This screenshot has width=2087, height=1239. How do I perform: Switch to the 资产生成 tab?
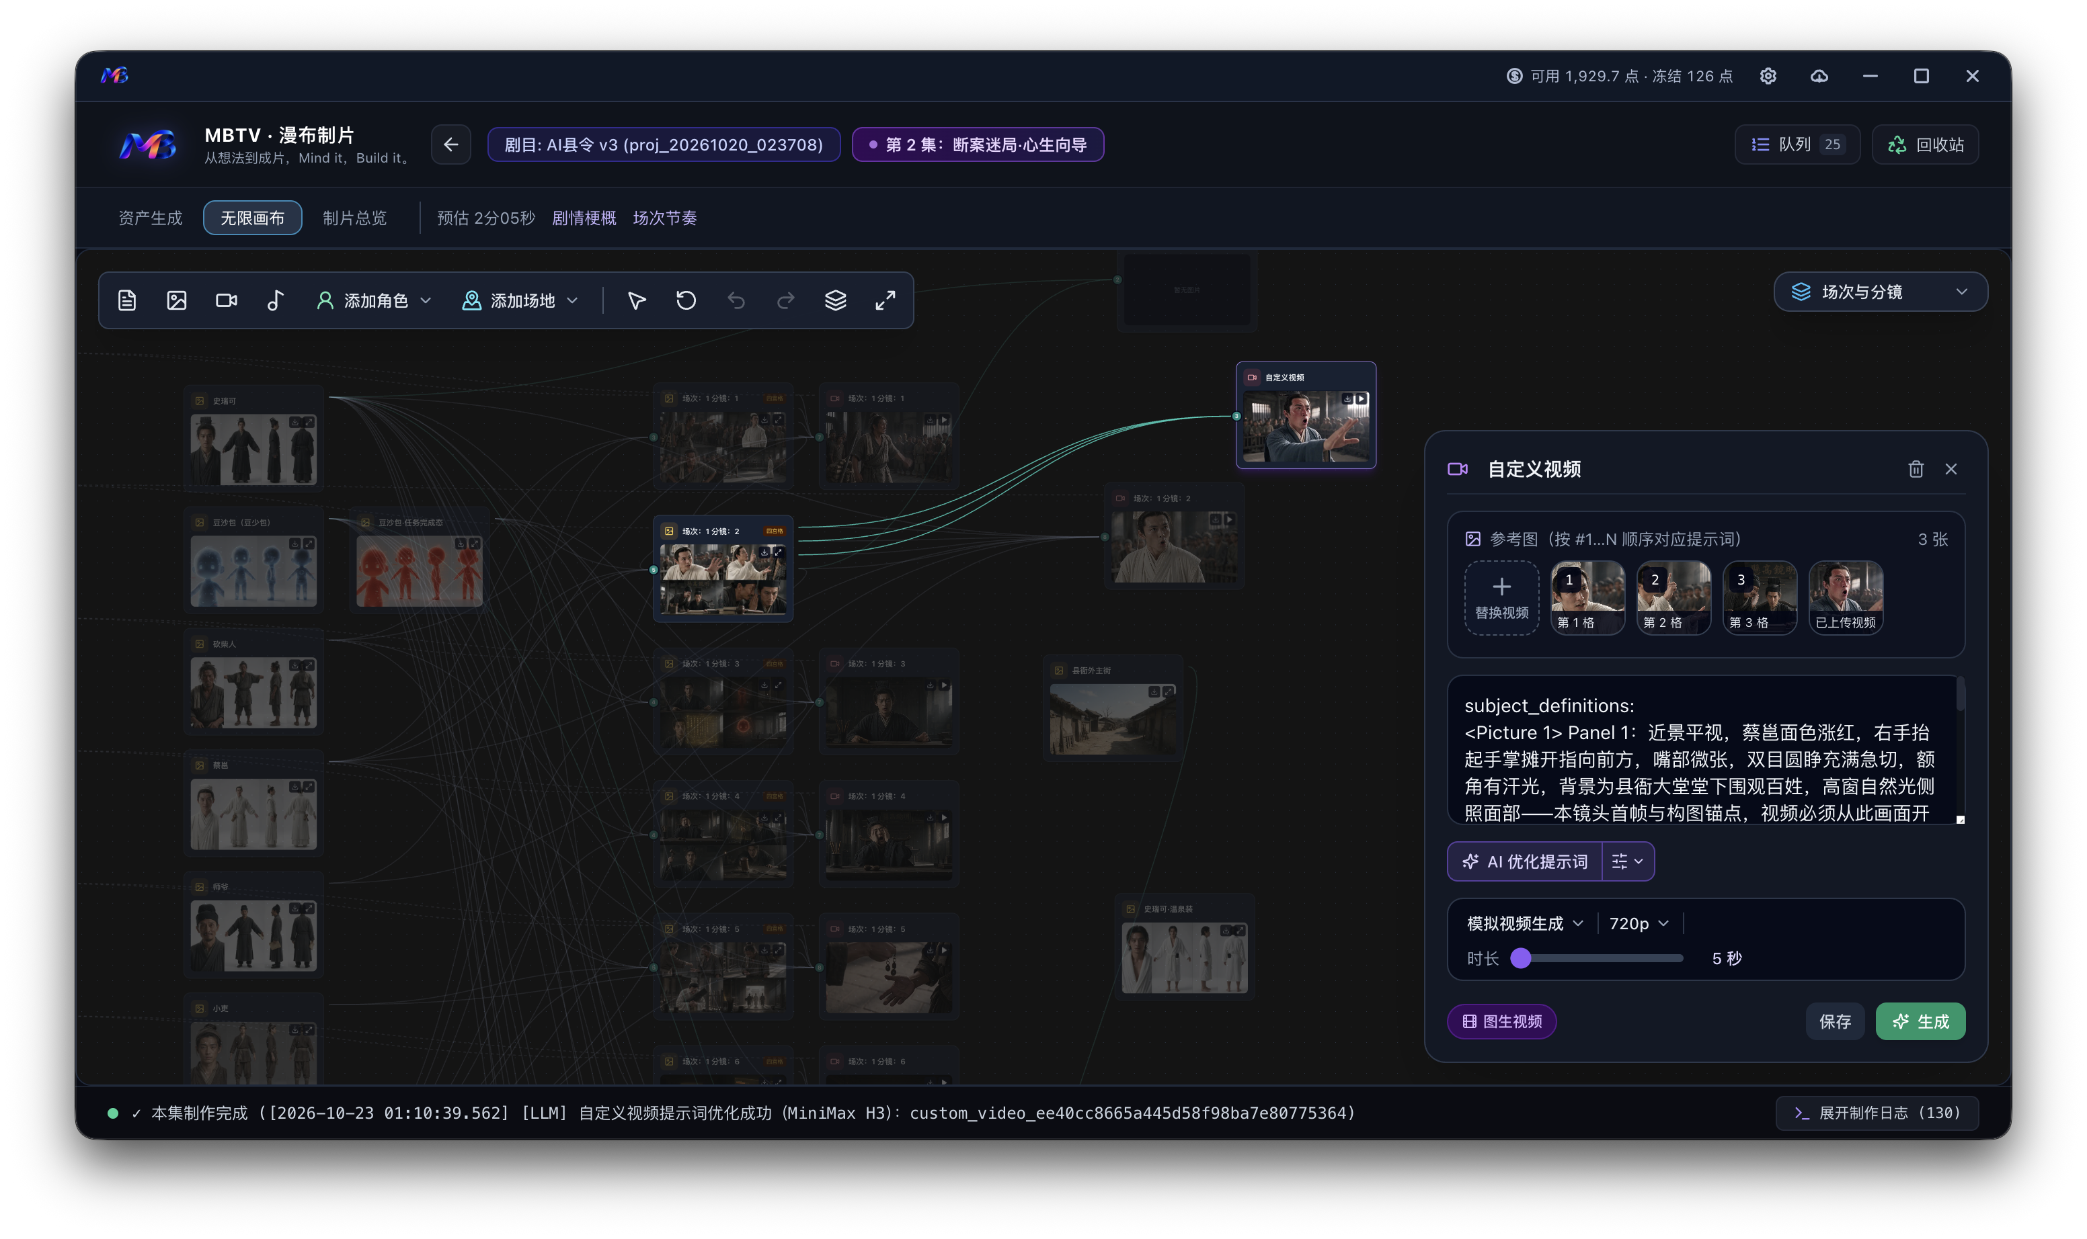(x=151, y=218)
